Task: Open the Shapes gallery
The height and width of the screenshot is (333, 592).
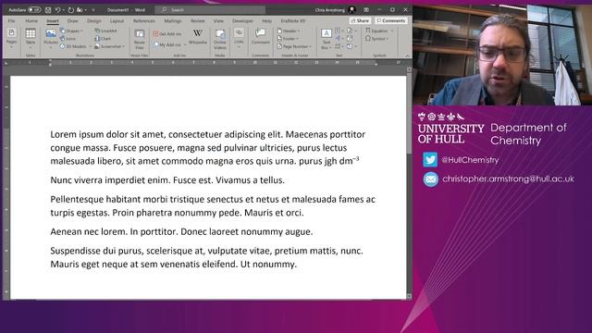Action: click(x=72, y=31)
